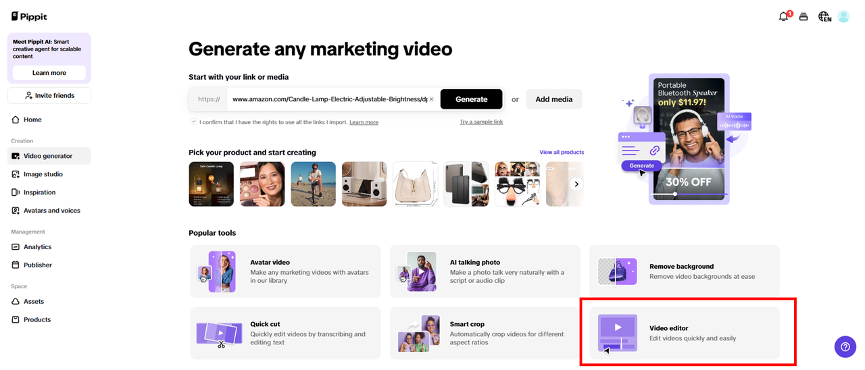This screenshot has height=370, width=865.
Task: Open the Smart crop tool card
Action: [x=485, y=334]
